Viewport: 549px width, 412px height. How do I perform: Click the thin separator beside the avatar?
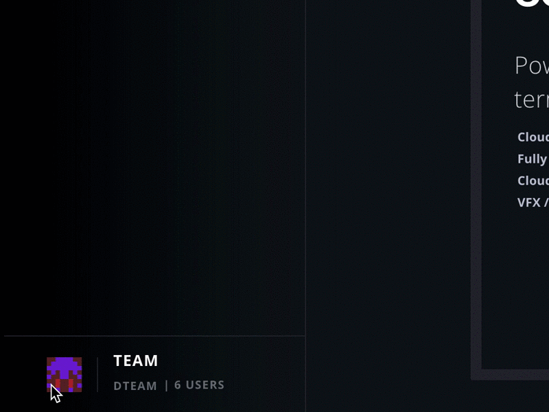(97, 374)
